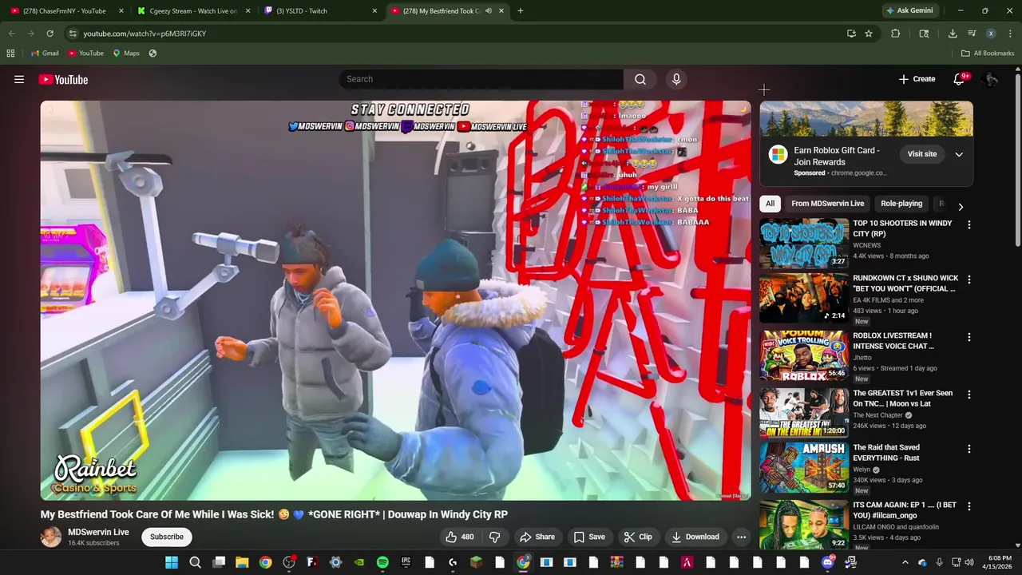
Task: Start voice search with microphone icon
Action: tap(676, 79)
